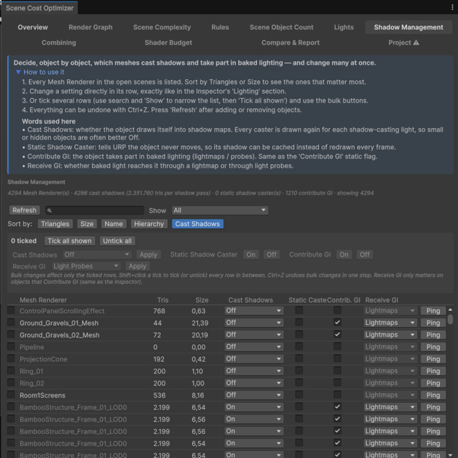Toggle Static Caster for Room1Screens
458x458 pixels.
point(299,394)
